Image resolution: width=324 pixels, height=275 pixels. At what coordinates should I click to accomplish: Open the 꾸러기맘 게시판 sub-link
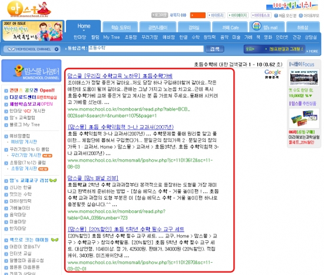[x=26, y=155]
